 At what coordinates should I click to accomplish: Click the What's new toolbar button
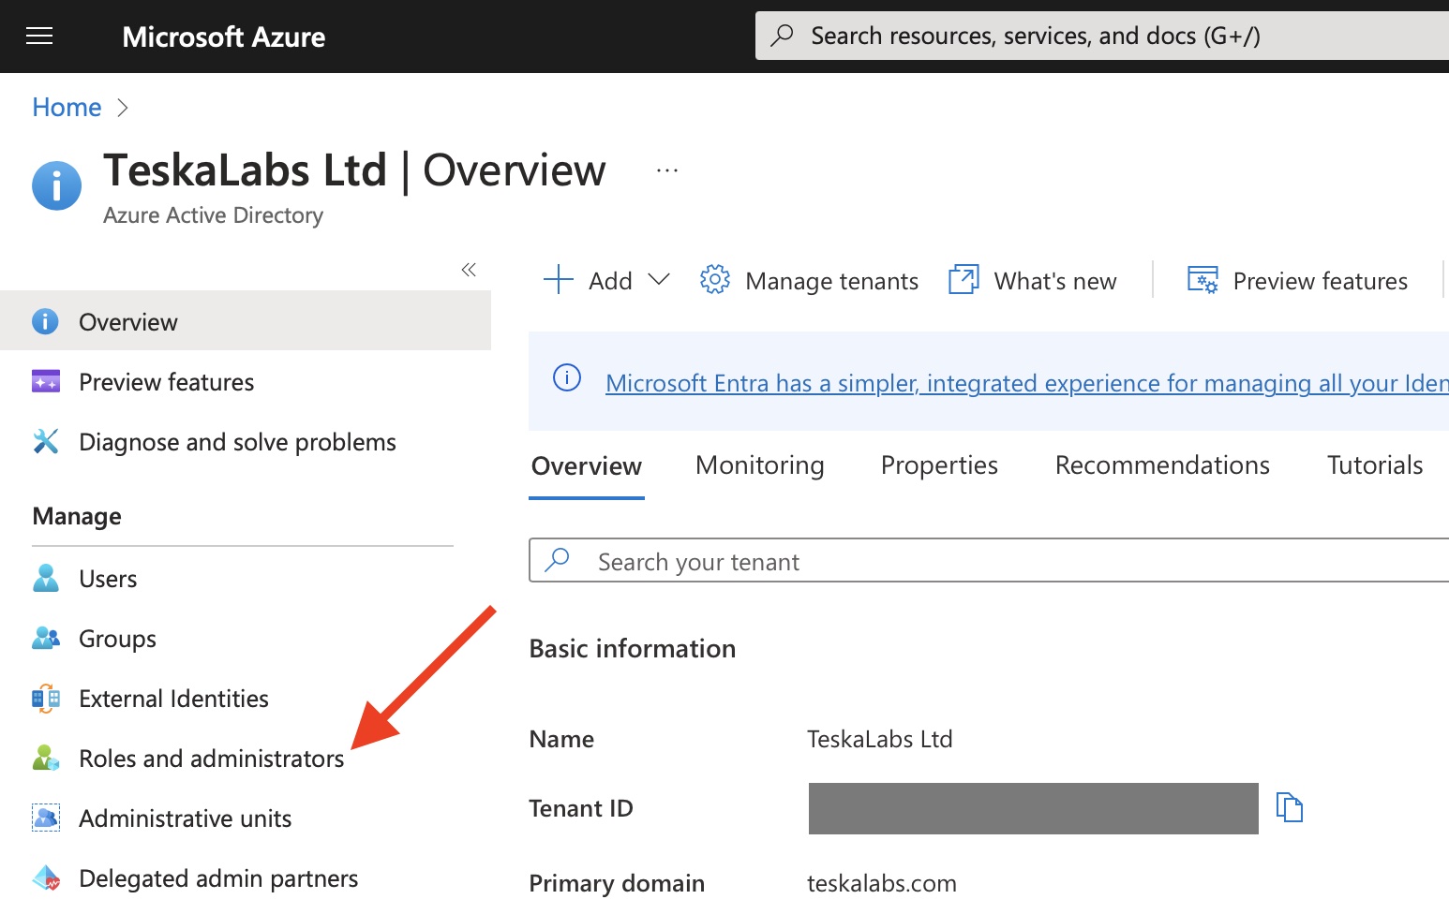pos(1032,280)
